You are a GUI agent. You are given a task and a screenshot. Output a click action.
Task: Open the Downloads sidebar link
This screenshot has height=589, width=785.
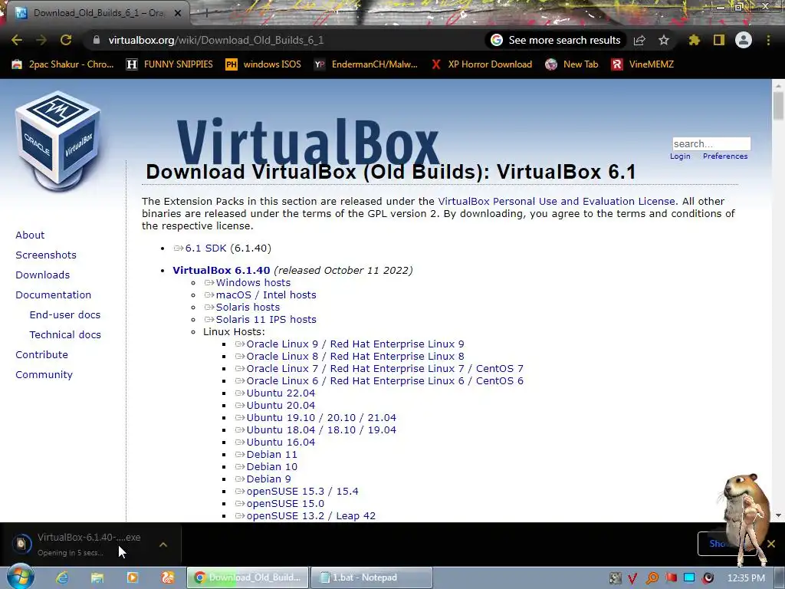[x=43, y=275]
